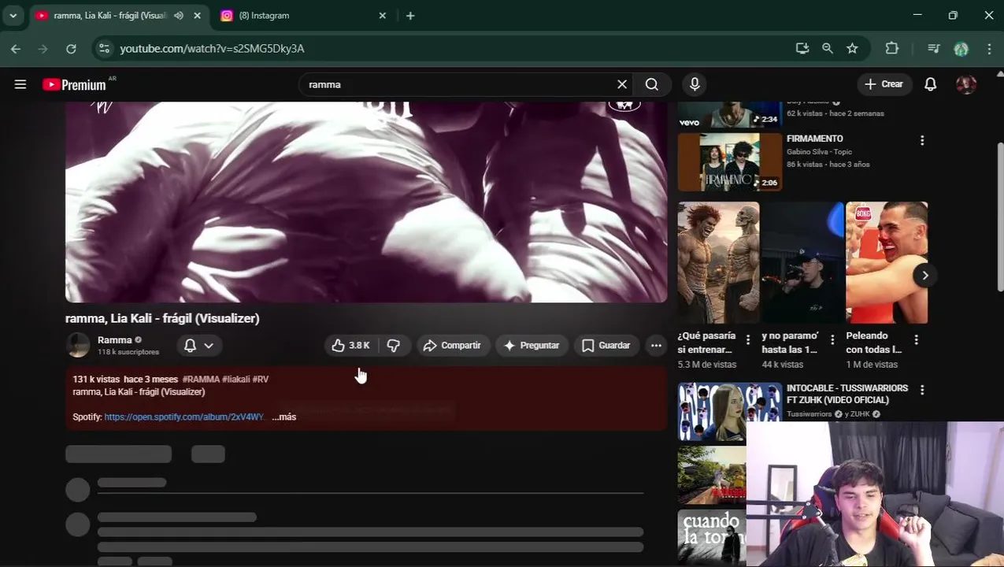This screenshot has width=1004, height=567.
Task: View site information icon in address bar
Action: coord(104,49)
